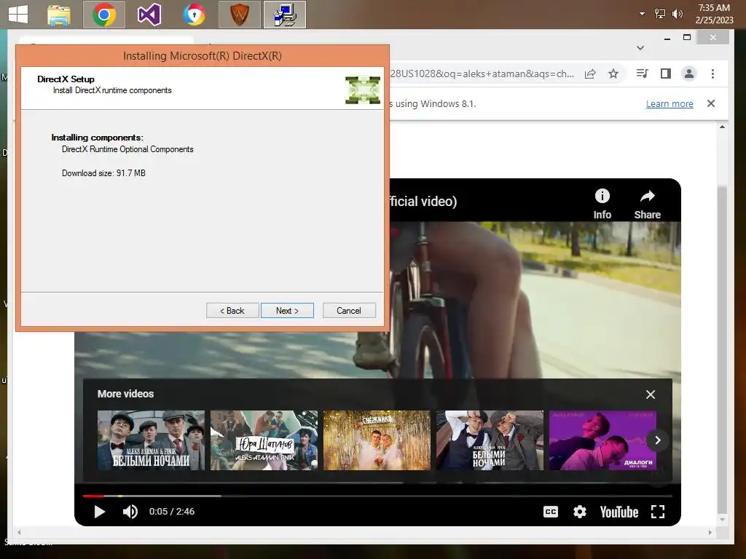The image size is (746, 559).
Task: Open the Юра Шатунов video thumbnail
Action: [264, 440]
